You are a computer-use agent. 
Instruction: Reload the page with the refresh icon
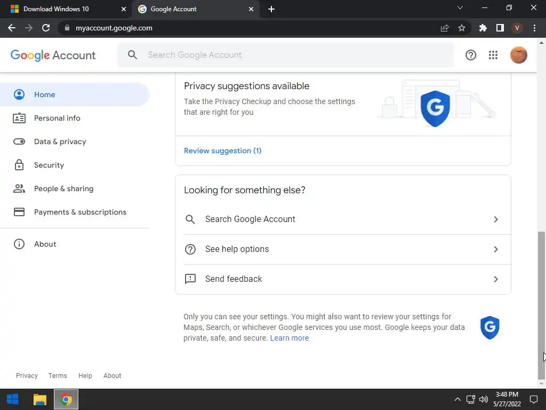(x=46, y=28)
